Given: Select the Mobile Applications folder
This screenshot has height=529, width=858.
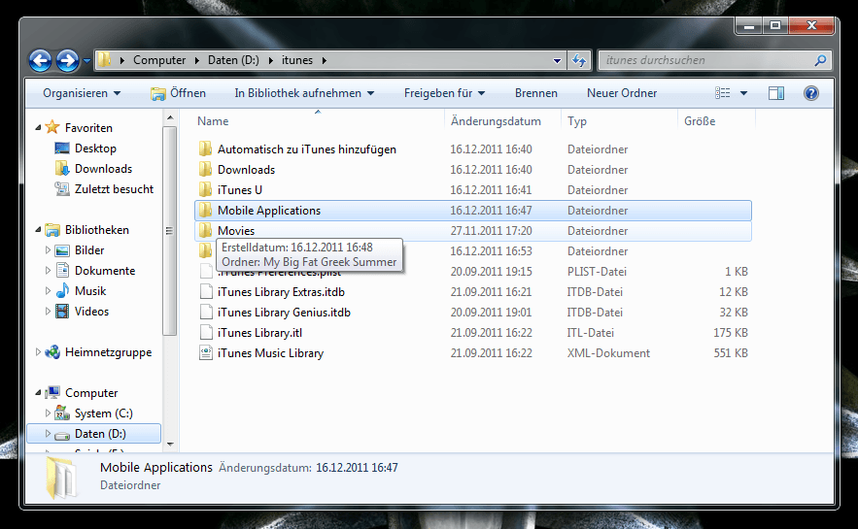Looking at the screenshot, I should [x=473, y=211].
